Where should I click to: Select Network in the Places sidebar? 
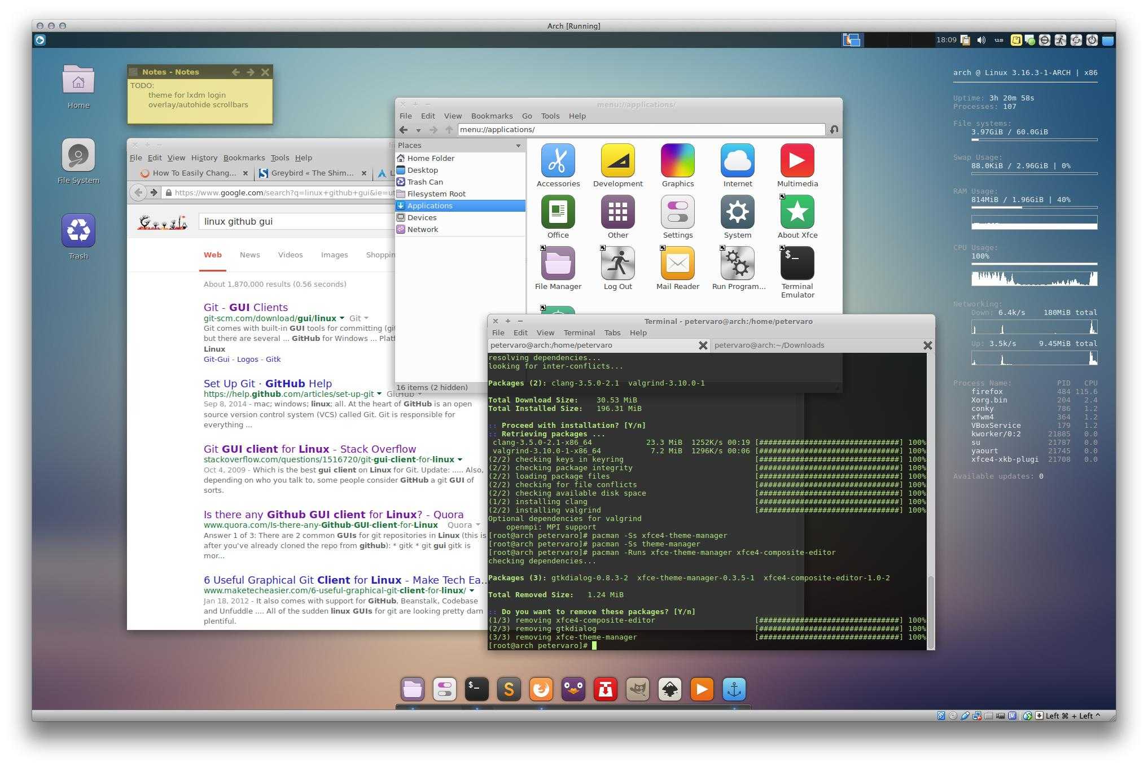coord(460,230)
